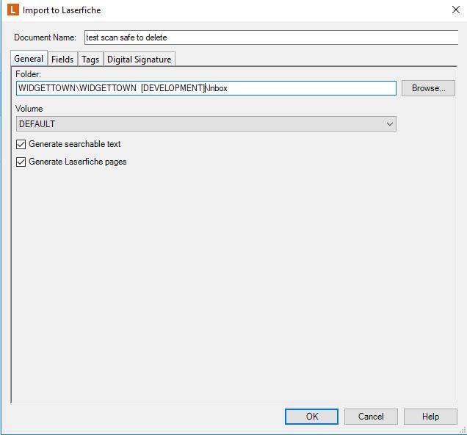Image resolution: width=467 pixels, height=435 pixels.
Task: Click the dialog resize grip corner
Action: [x=463, y=430]
